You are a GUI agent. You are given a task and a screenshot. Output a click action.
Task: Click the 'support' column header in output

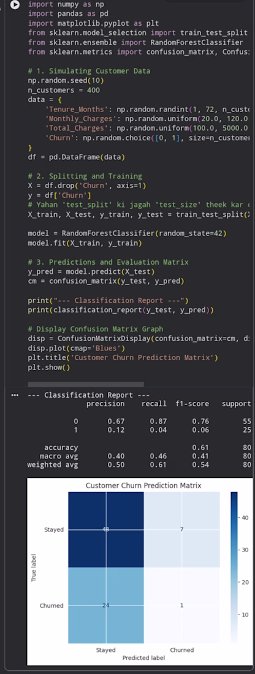coord(236,404)
